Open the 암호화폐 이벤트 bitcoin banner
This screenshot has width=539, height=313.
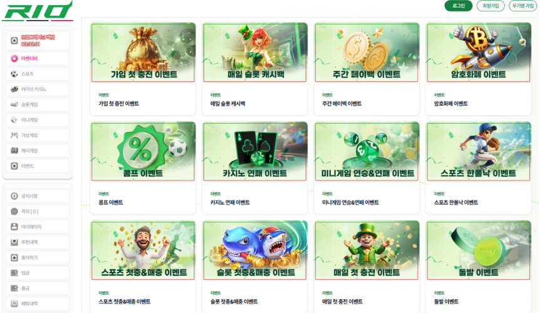pos(478,53)
